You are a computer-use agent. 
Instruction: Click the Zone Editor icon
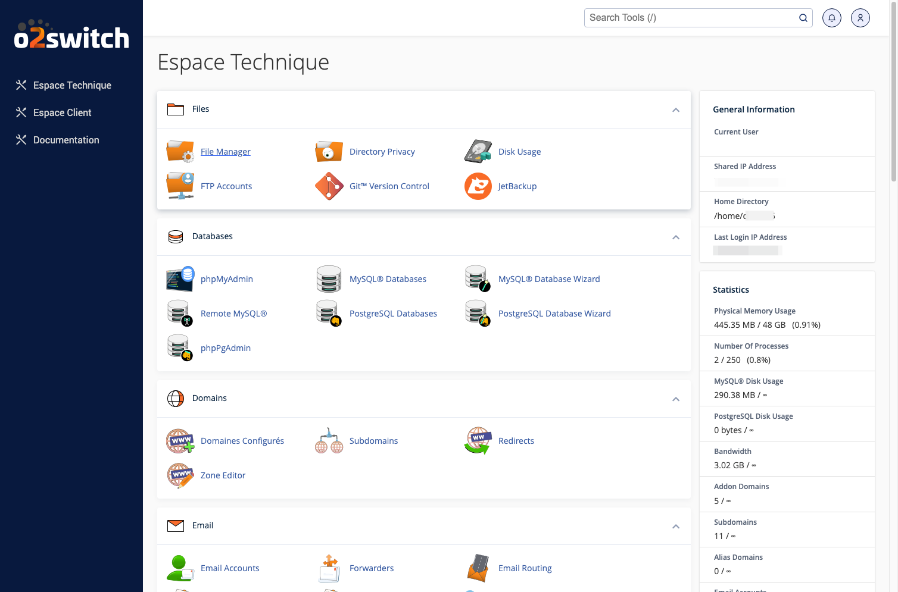click(x=180, y=475)
